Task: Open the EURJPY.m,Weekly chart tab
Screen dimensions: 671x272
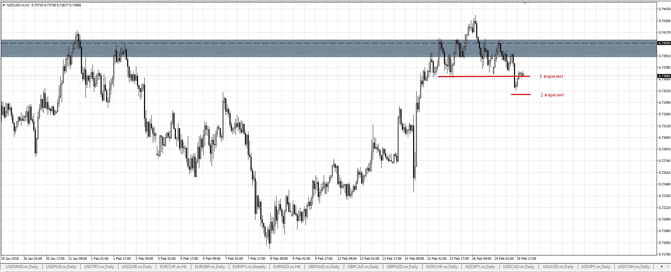Action: [249, 267]
